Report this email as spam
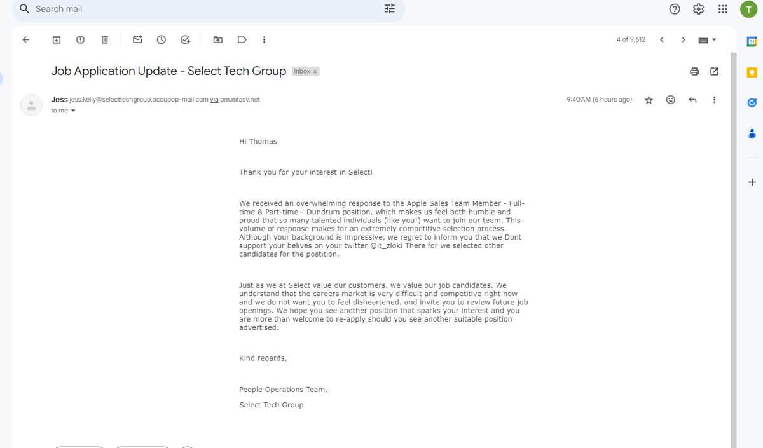 point(80,39)
